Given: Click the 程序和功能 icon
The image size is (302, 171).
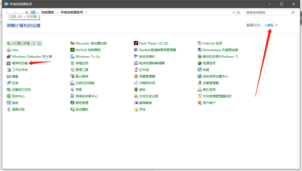Looking at the screenshot, I should 9,63.
